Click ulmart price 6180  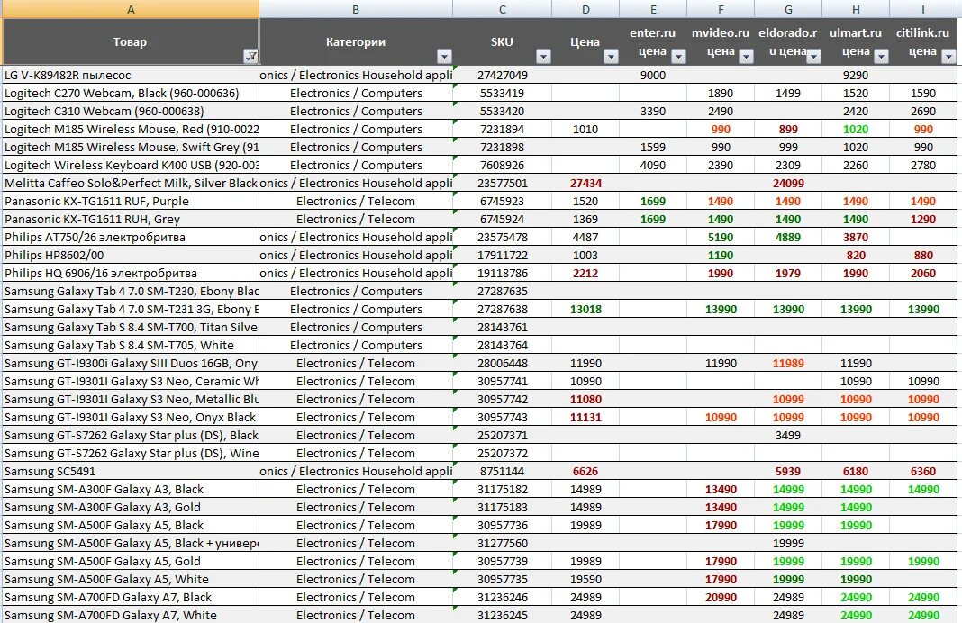(856, 472)
